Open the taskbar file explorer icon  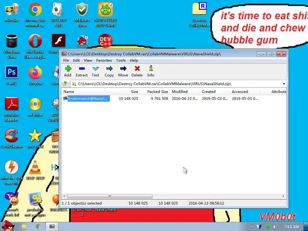click(24, 227)
